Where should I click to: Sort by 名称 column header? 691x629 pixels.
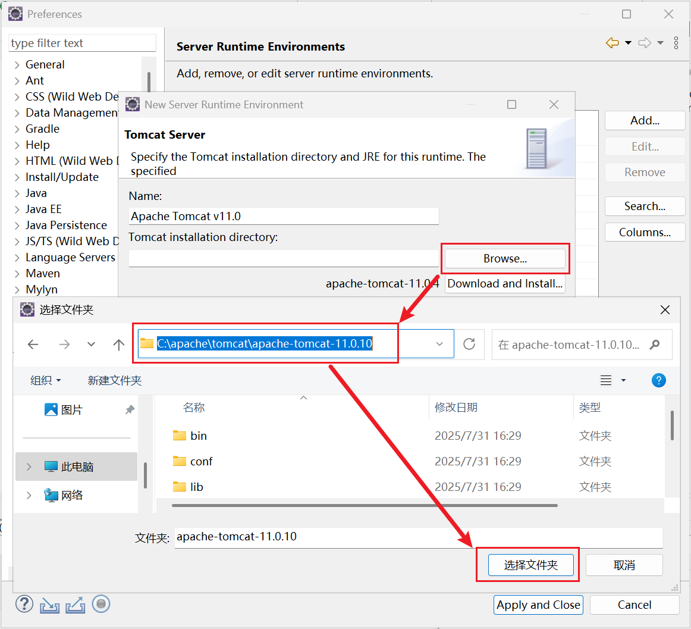pyautogui.click(x=194, y=407)
